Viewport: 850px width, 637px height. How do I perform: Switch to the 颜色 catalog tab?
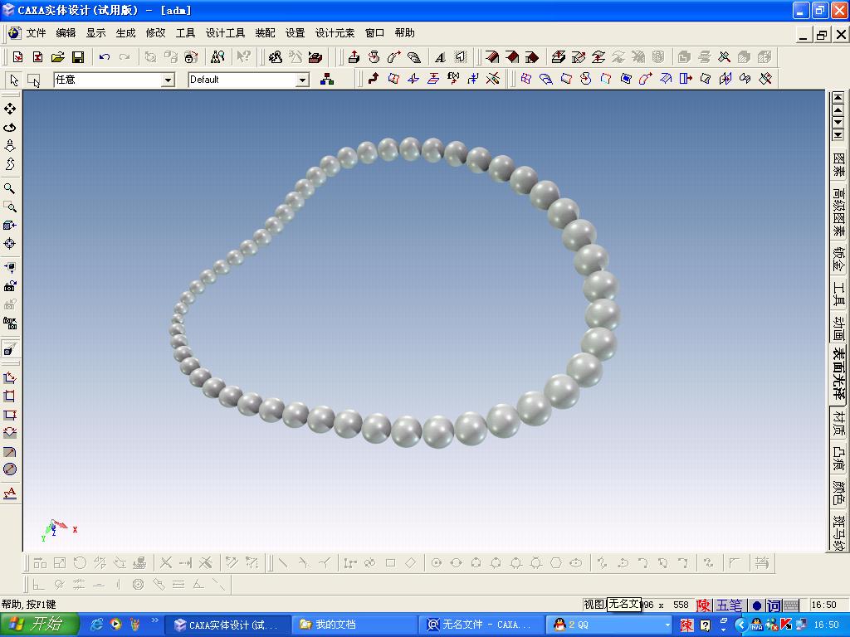(x=838, y=493)
